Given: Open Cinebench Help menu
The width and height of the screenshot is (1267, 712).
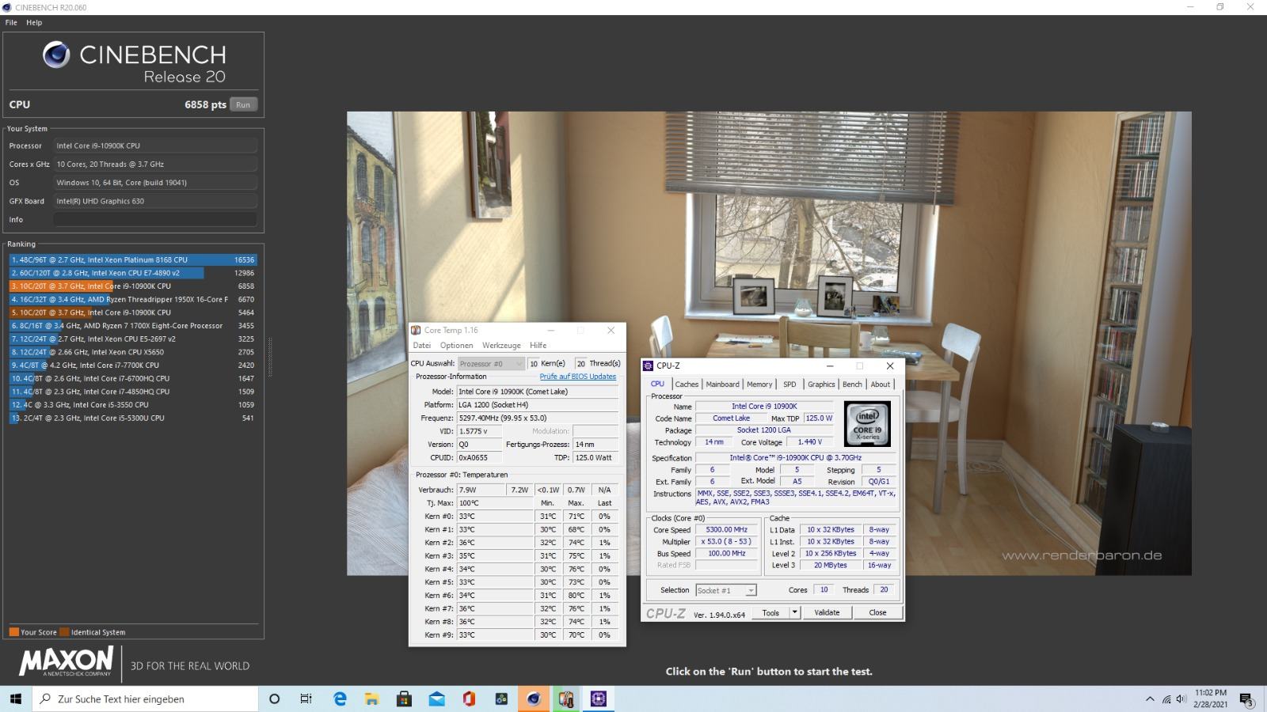Looking at the screenshot, I should tap(34, 22).
